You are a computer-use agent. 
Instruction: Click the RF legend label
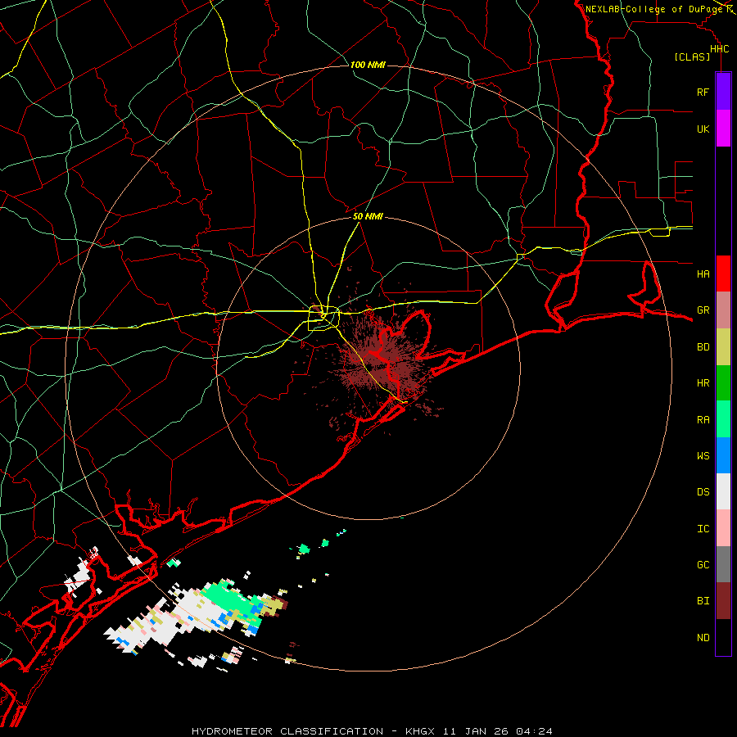[x=703, y=92]
